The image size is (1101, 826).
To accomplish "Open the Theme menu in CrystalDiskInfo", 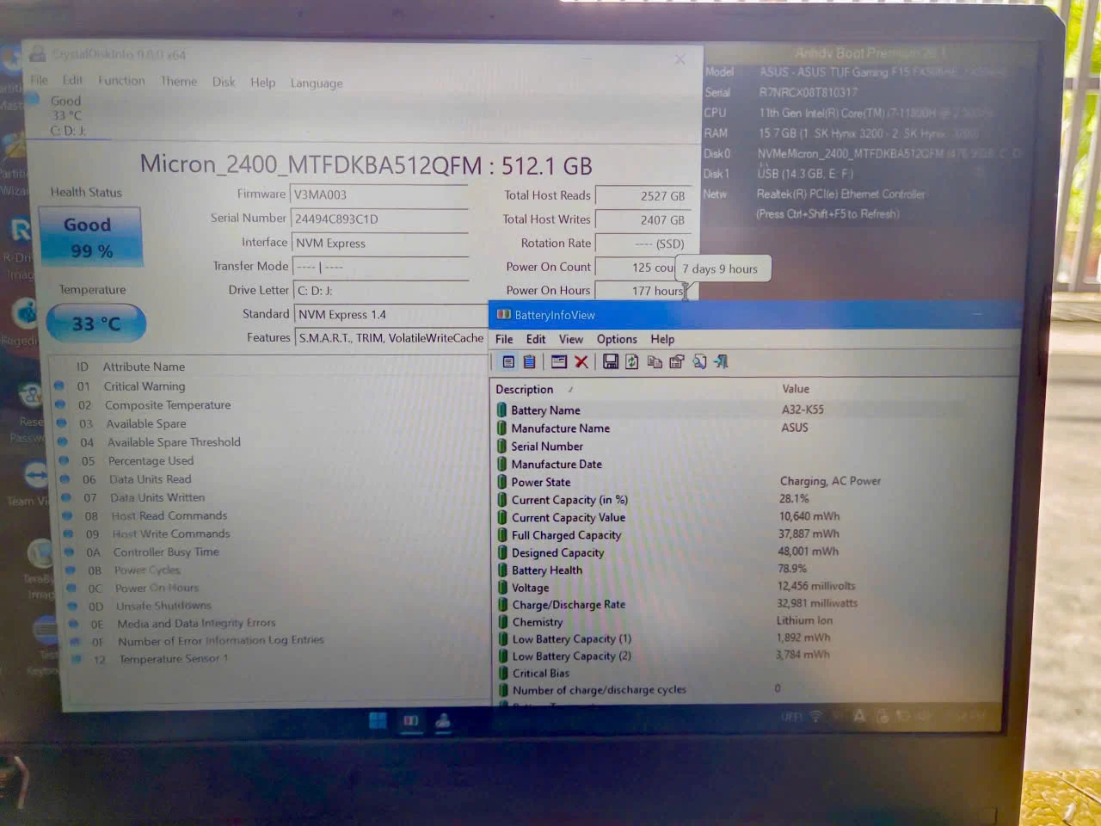I will coord(179,81).
